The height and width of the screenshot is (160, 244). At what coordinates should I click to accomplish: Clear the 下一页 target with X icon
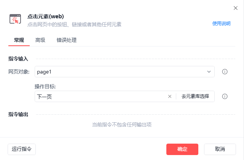170,96
